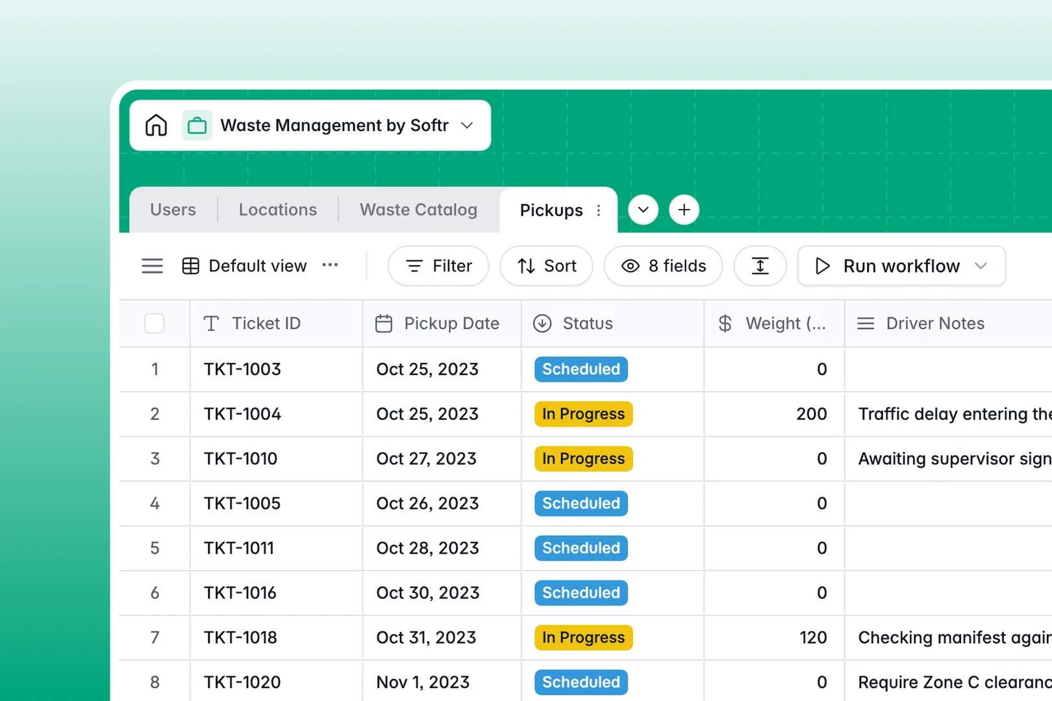
Task: Open the Filter button
Action: (x=438, y=266)
